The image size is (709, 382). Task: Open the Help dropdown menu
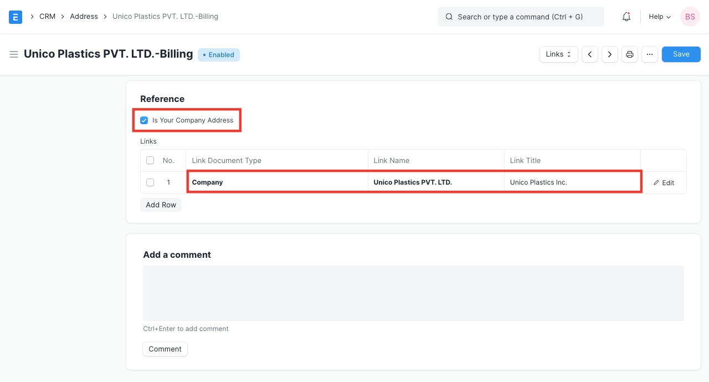coord(659,17)
